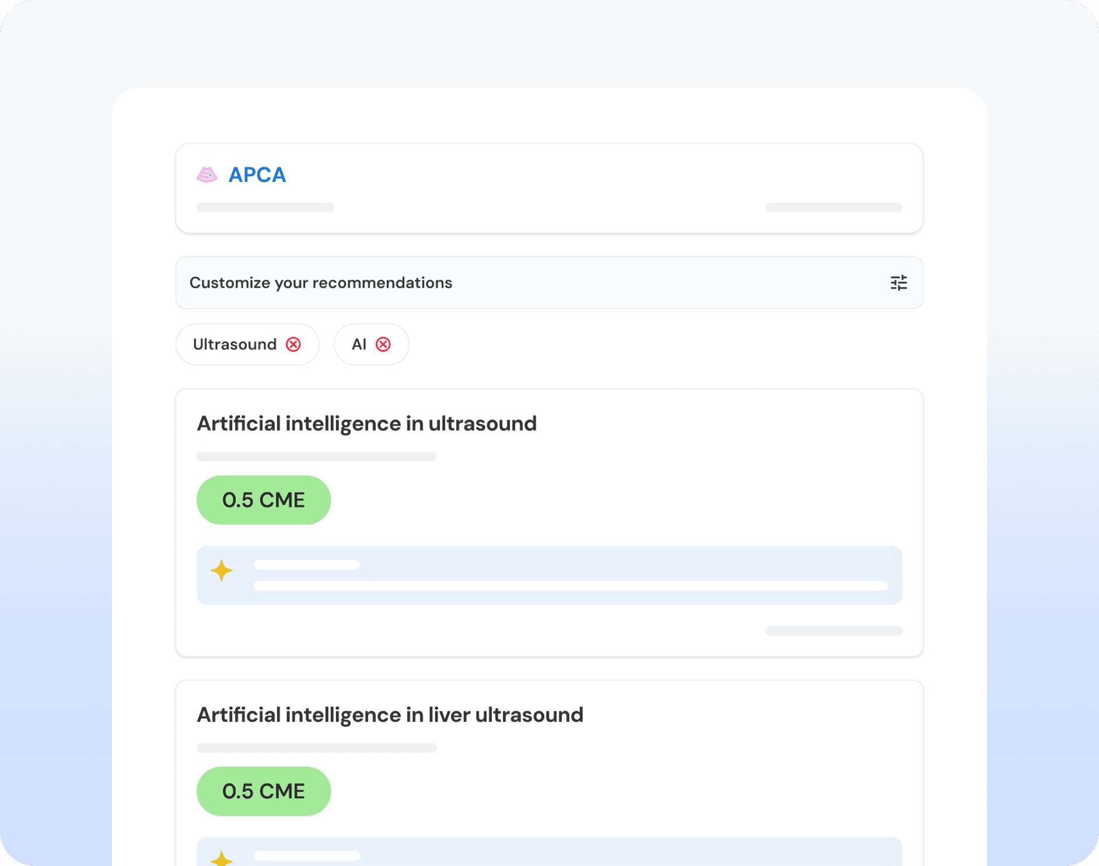
Task: Click the placeholder bar under APCA title
Action: 265,208
